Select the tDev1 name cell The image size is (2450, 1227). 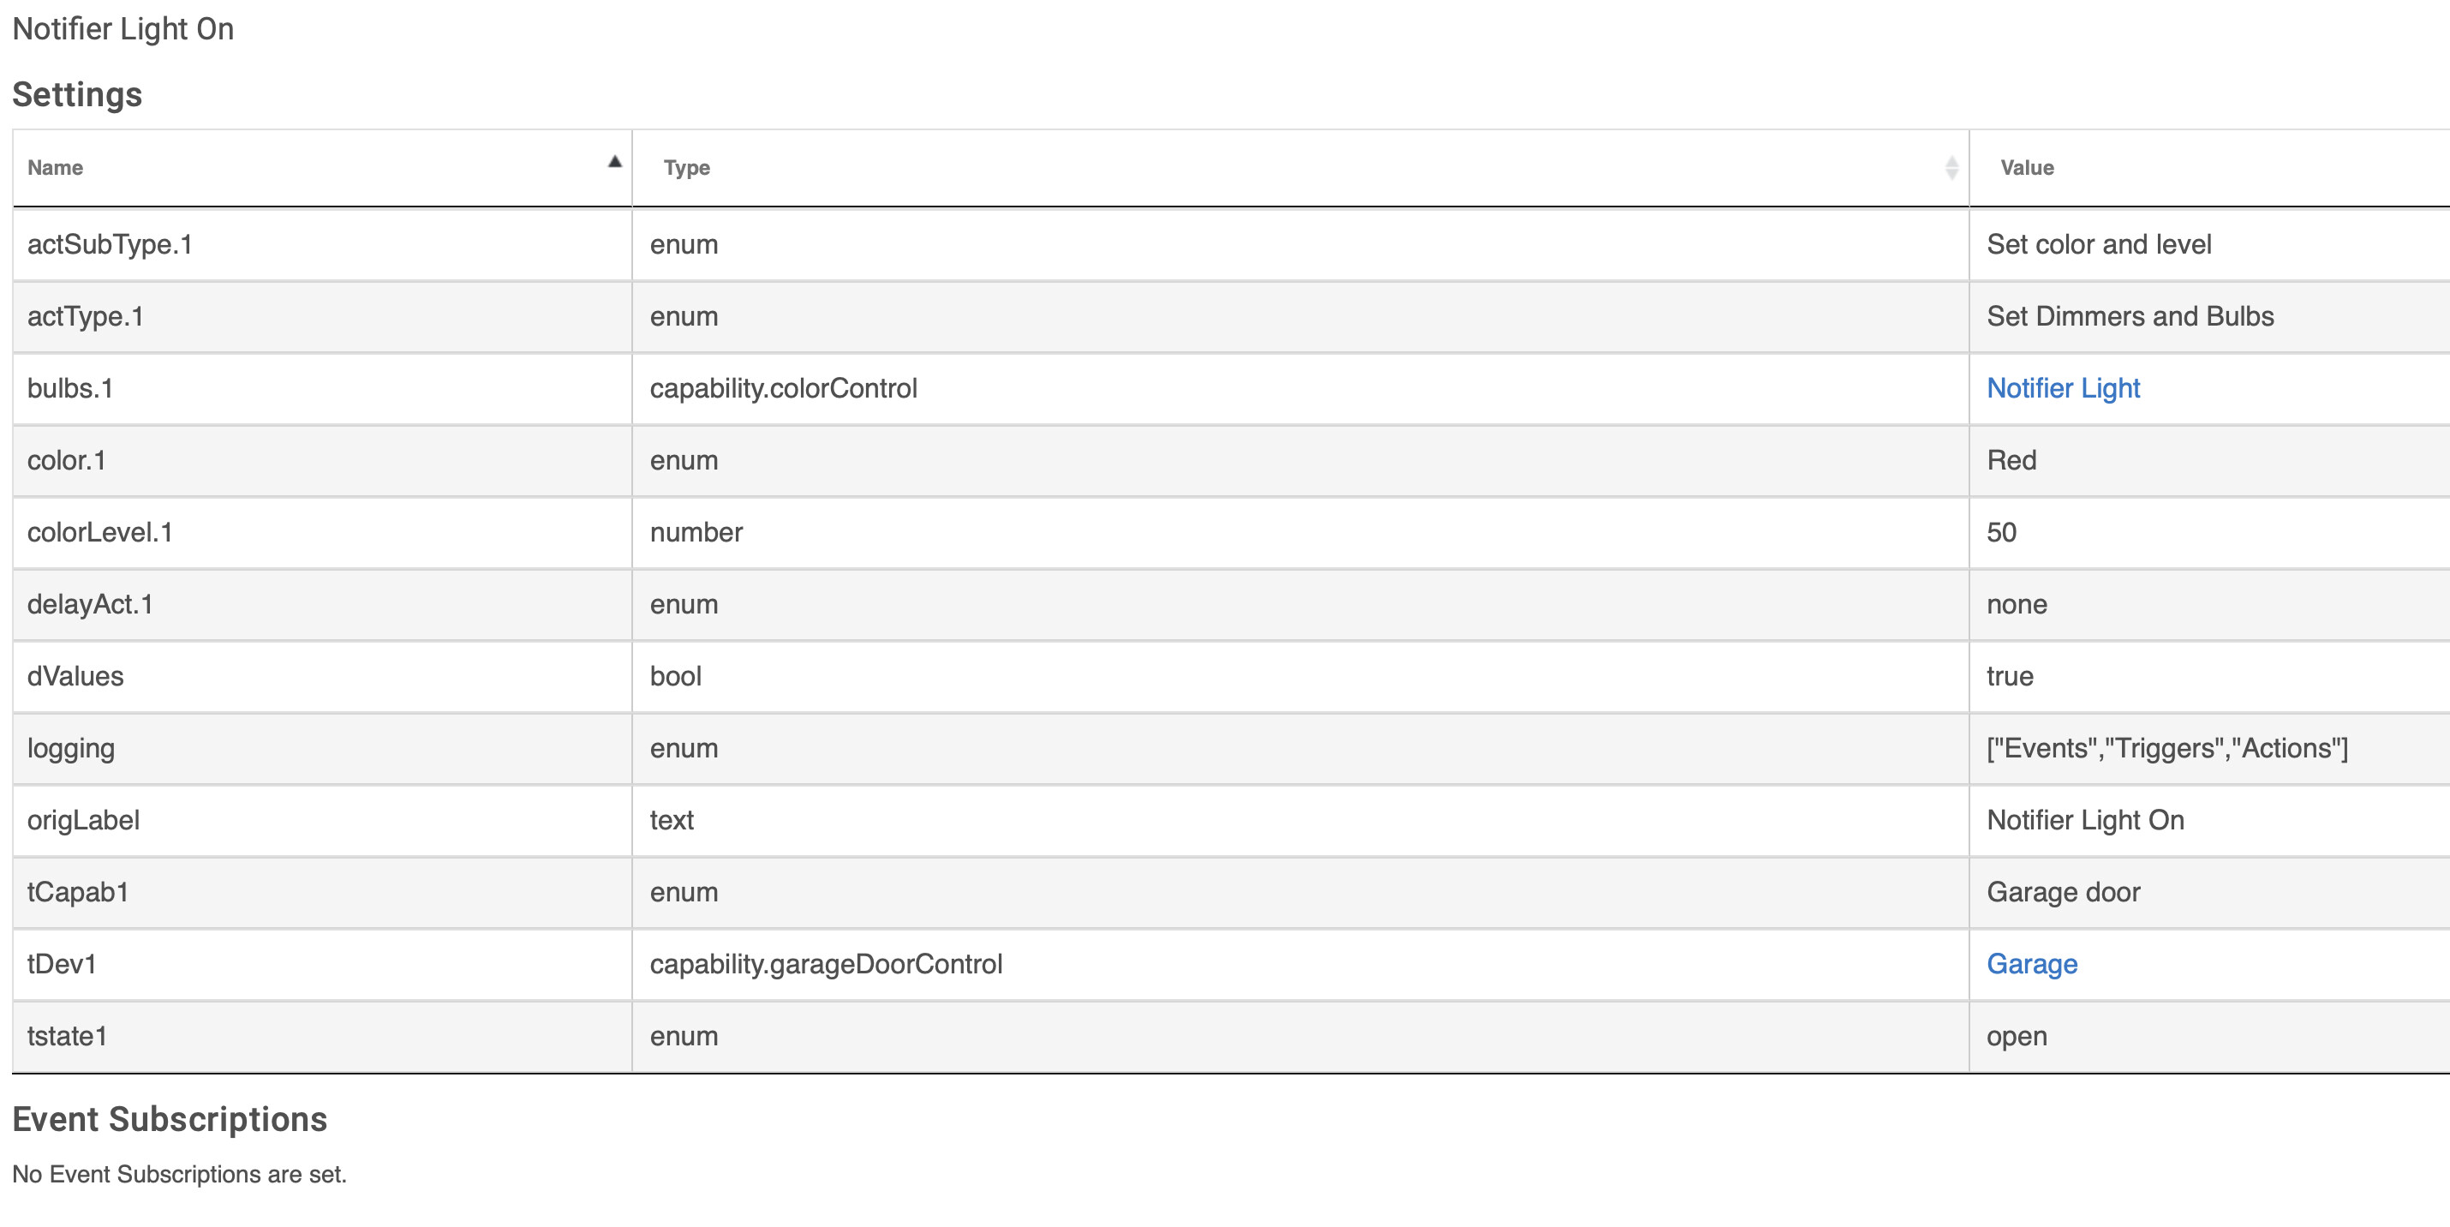coord(321,964)
